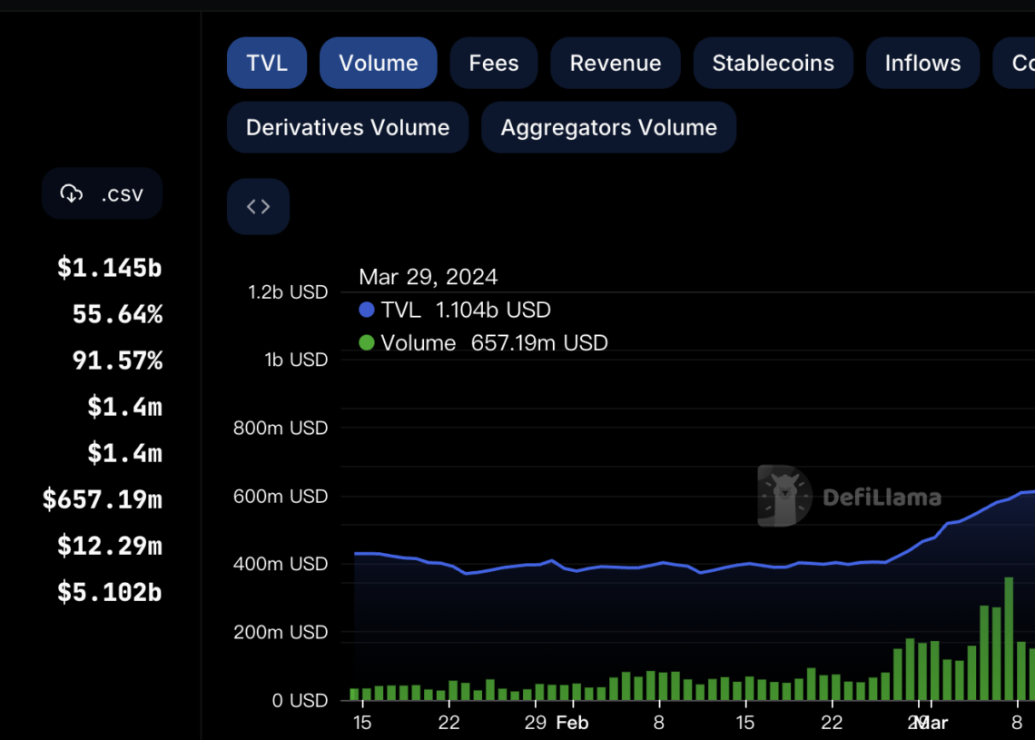The height and width of the screenshot is (740, 1035).
Task: Select Derivatives Volume
Action: [347, 127]
